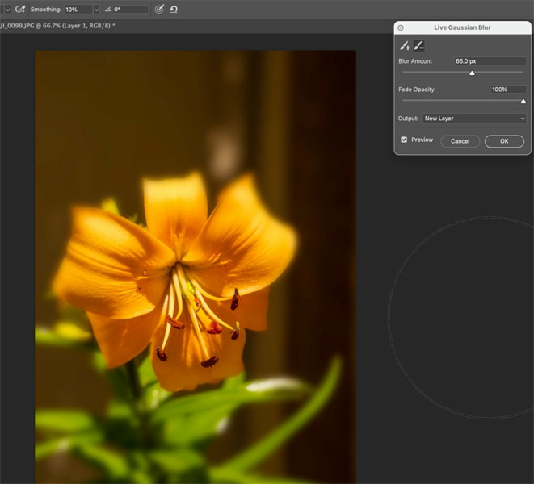Screen dimensions: 534x484
Task: Click the Fade Opacity slider handle
Action: coord(523,102)
